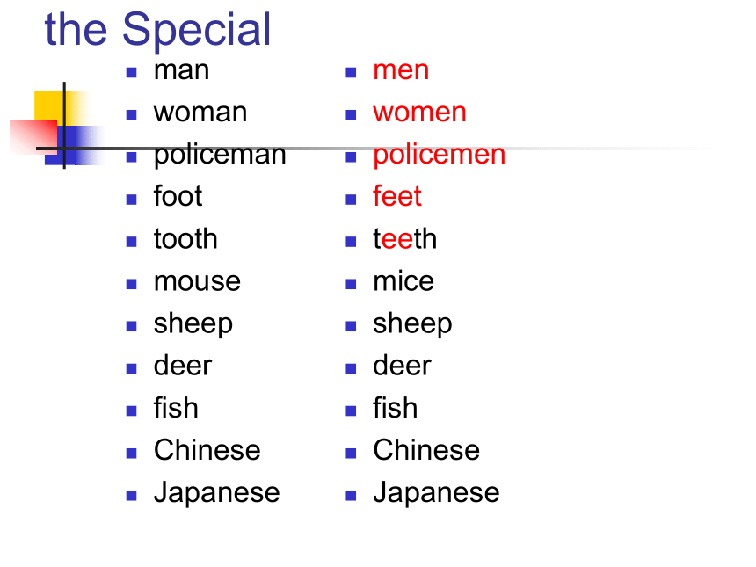Click 'Chinese' in the right column
The width and height of the screenshot is (756, 567).
[426, 450]
